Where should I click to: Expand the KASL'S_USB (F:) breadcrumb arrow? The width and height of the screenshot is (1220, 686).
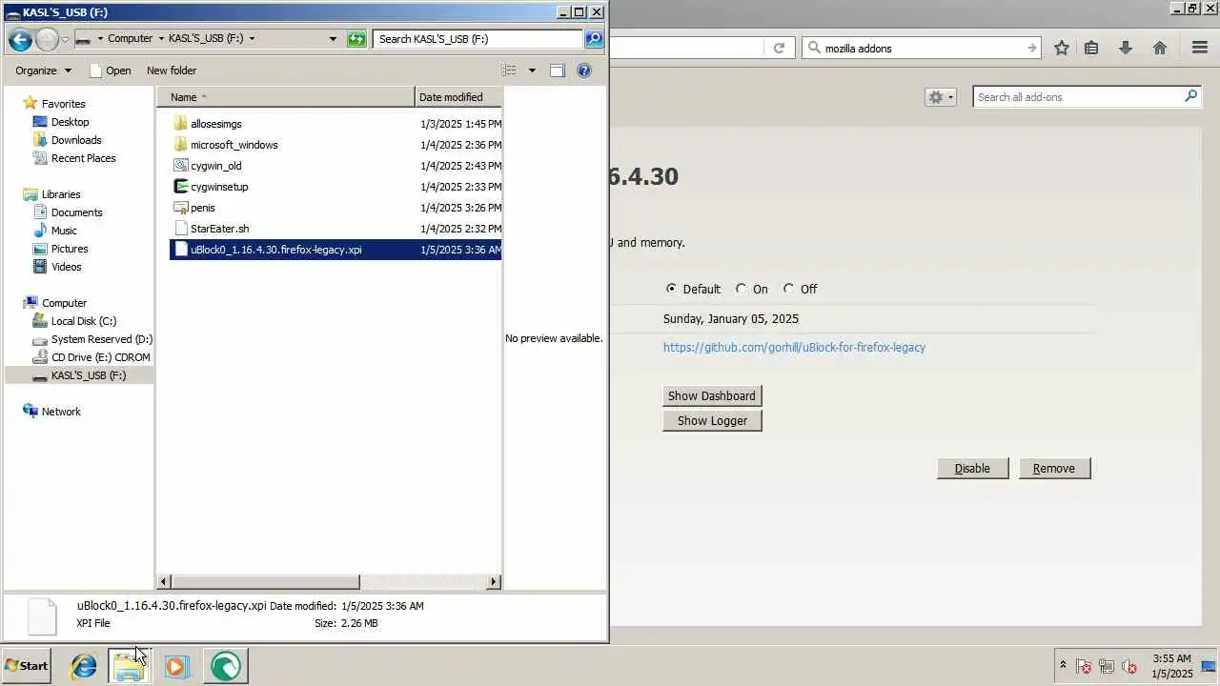click(252, 39)
